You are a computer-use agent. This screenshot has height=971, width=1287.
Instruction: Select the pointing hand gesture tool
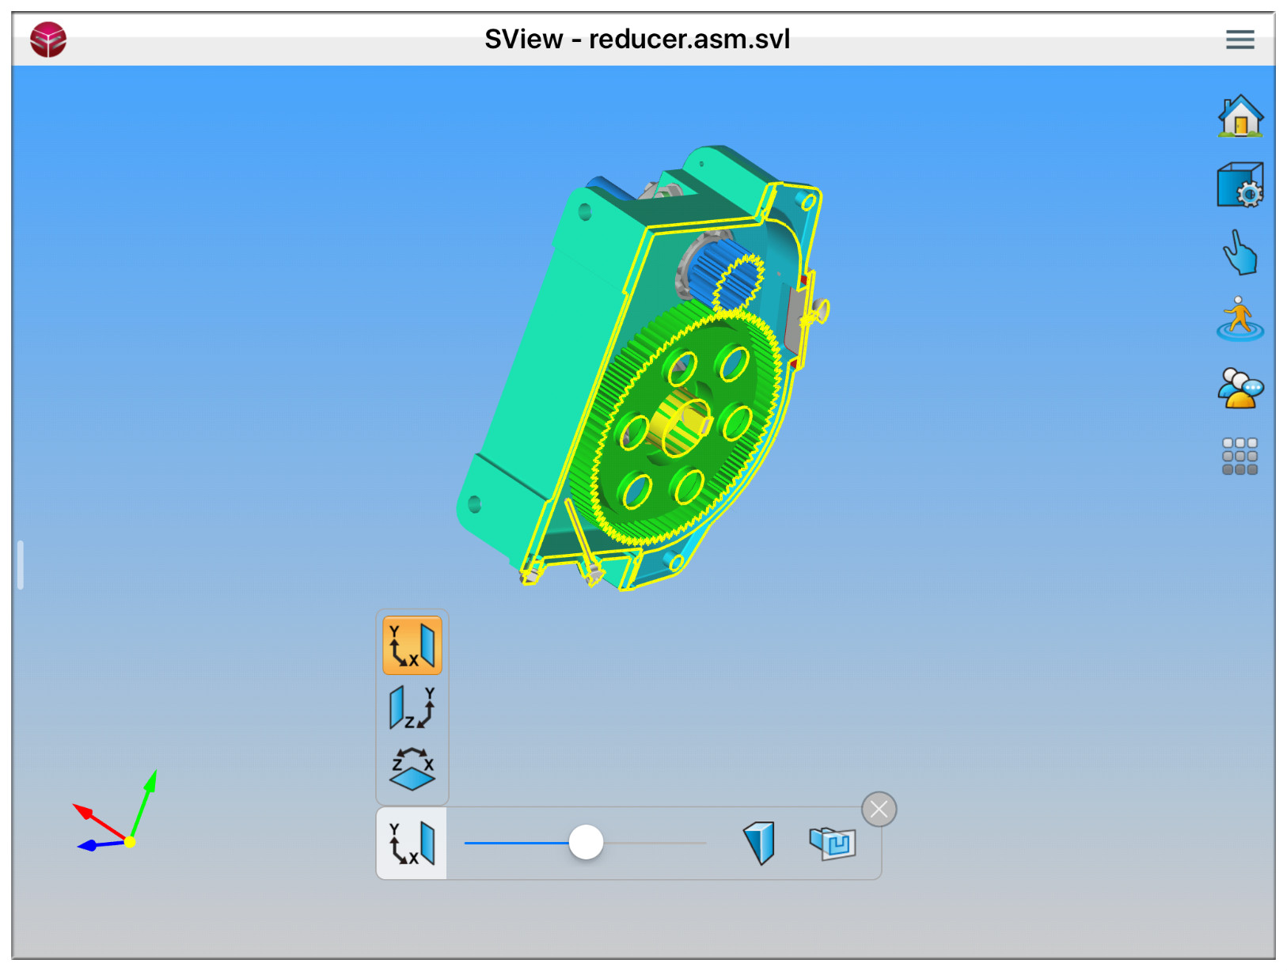[1240, 253]
